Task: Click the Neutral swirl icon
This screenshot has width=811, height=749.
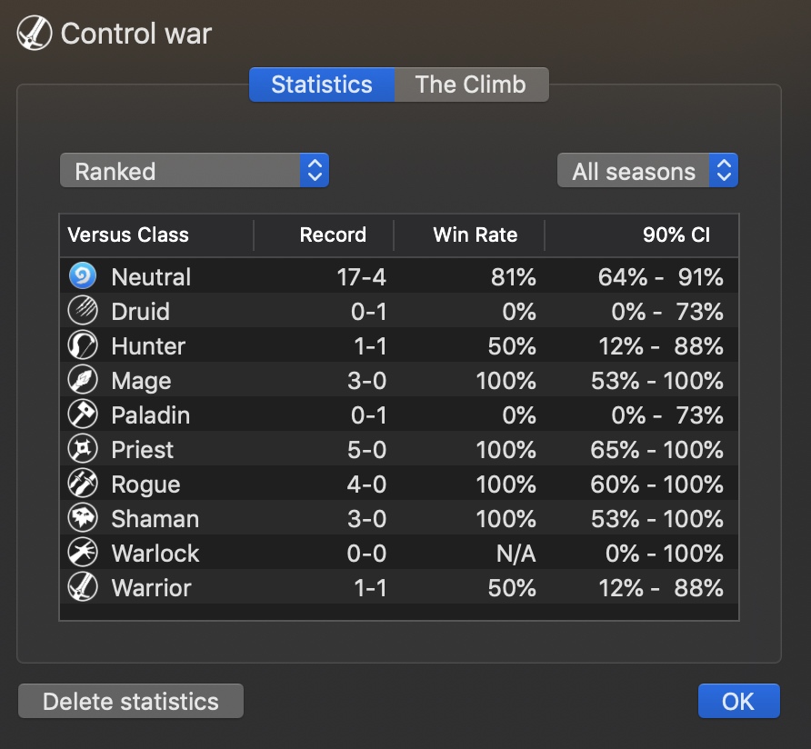Action: (82, 276)
